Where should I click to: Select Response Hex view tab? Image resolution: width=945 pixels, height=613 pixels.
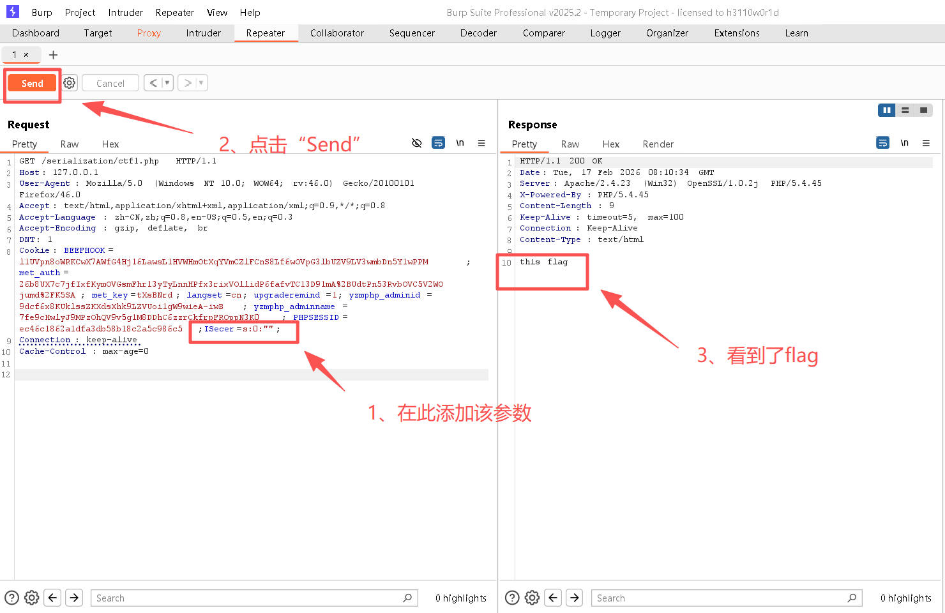pyautogui.click(x=611, y=144)
